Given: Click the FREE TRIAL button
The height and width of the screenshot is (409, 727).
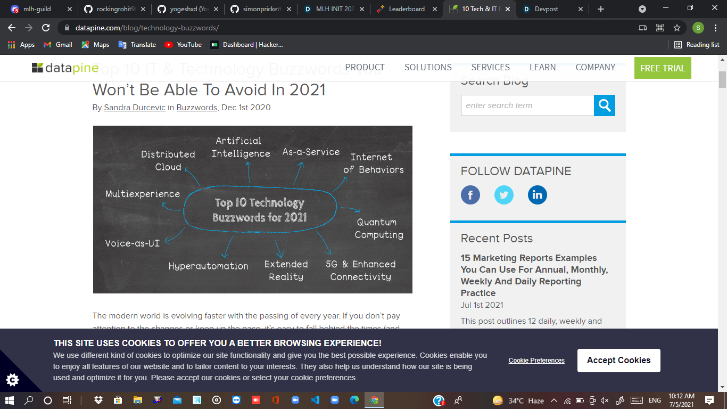Looking at the screenshot, I should 663,68.
